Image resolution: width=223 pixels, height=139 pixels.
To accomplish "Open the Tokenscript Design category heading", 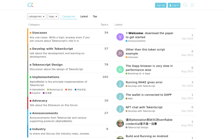I will pyautogui.click(x=47, y=64).
